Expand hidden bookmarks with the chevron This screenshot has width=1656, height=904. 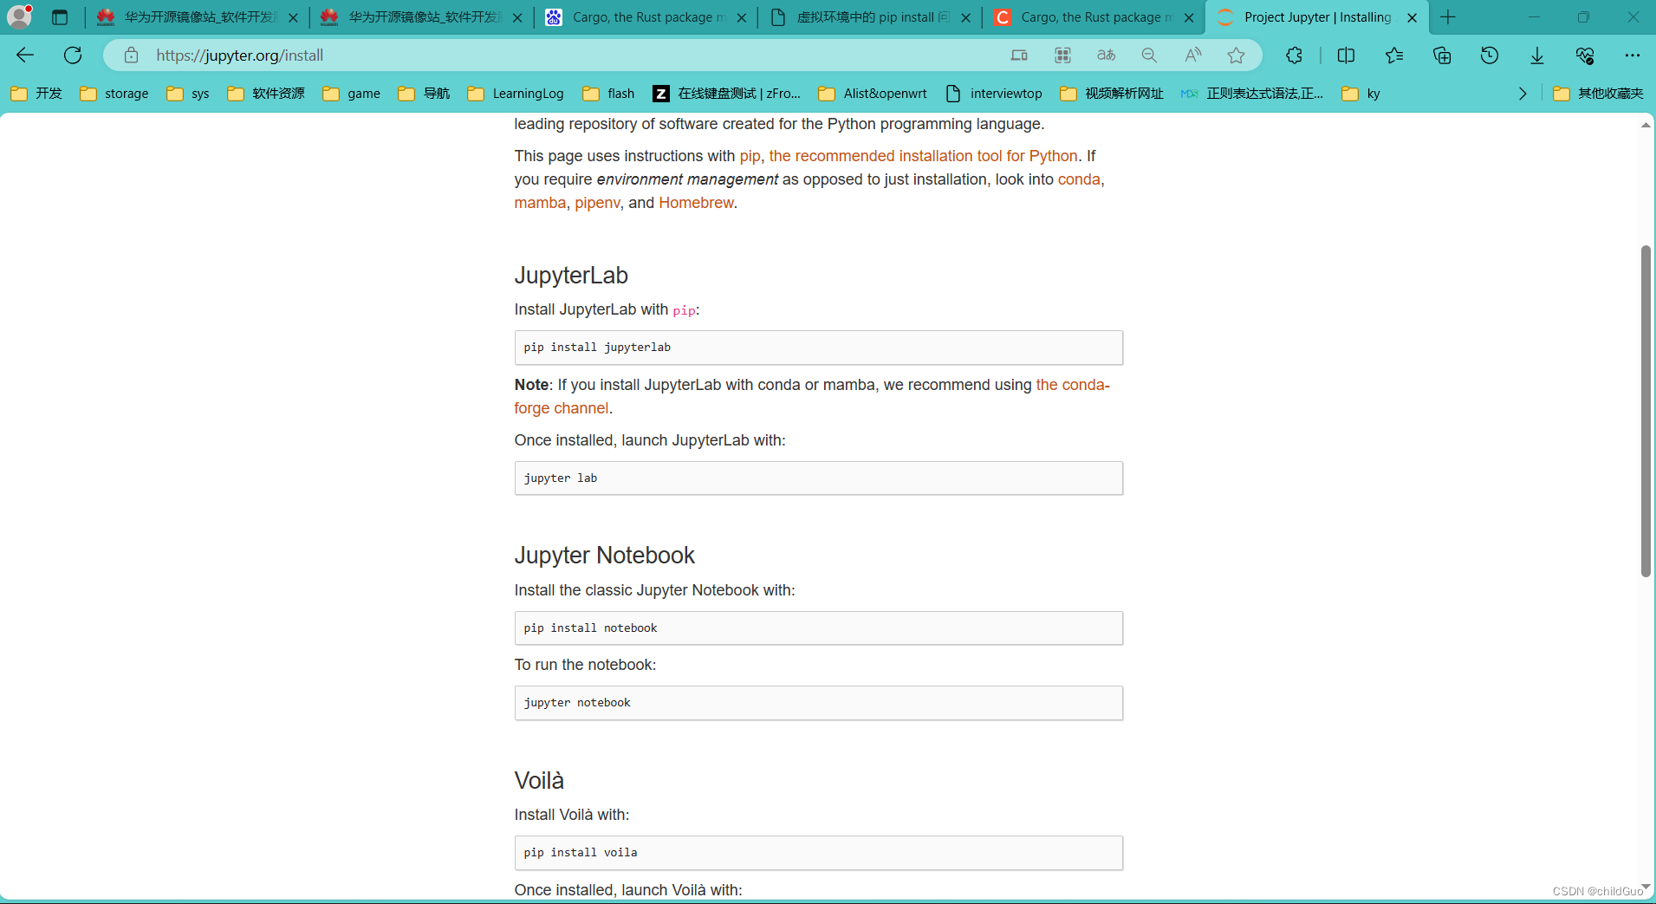[1523, 94]
